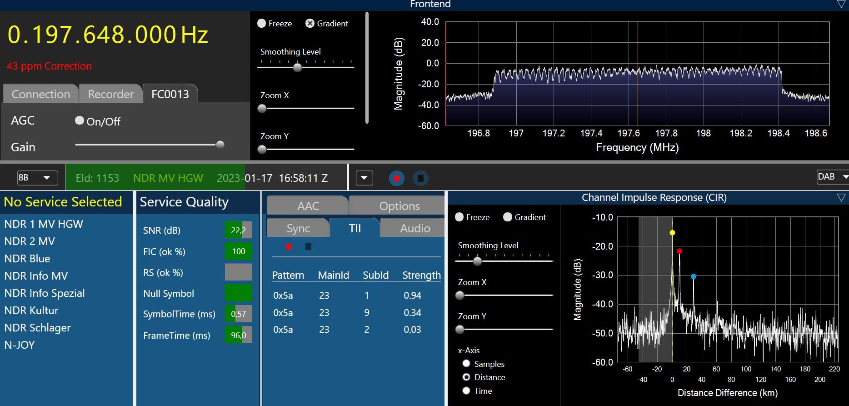
Task: Open the dropdown arrow next to the timestamp
Action: coord(364,178)
